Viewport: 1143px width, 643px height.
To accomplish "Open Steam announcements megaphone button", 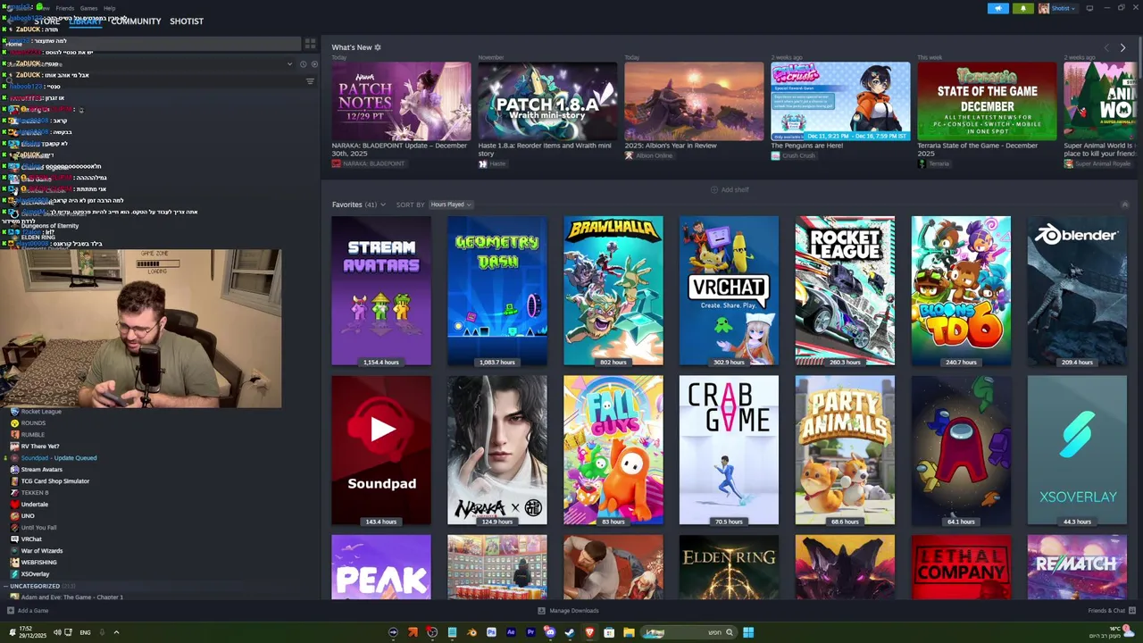I will [998, 8].
